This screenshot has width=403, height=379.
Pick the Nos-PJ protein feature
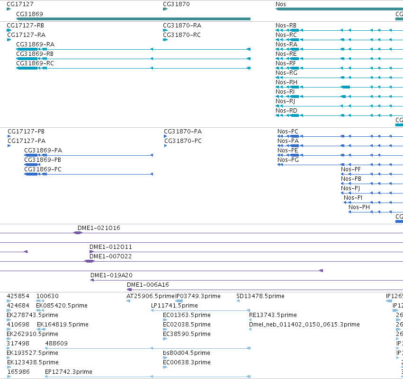pyautogui.click(x=350, y=188)
